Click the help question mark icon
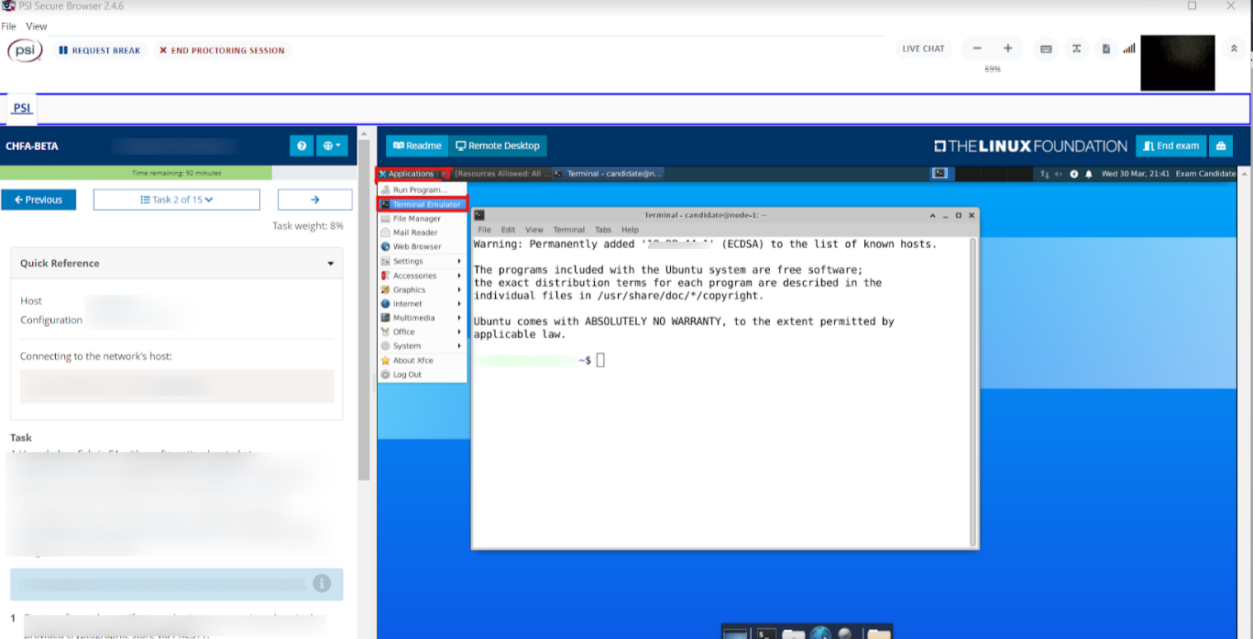Screen dimensions: 1253x639 tap(302, 146)
